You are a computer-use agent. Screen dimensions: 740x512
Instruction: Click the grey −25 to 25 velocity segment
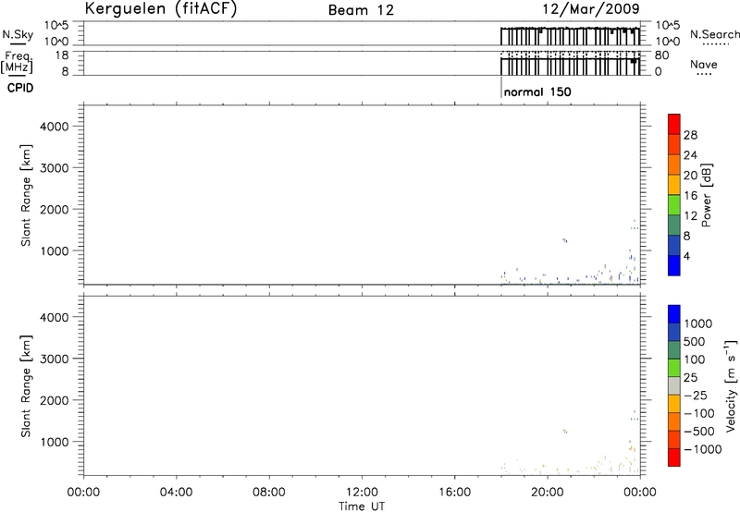[x=674, y=386]
